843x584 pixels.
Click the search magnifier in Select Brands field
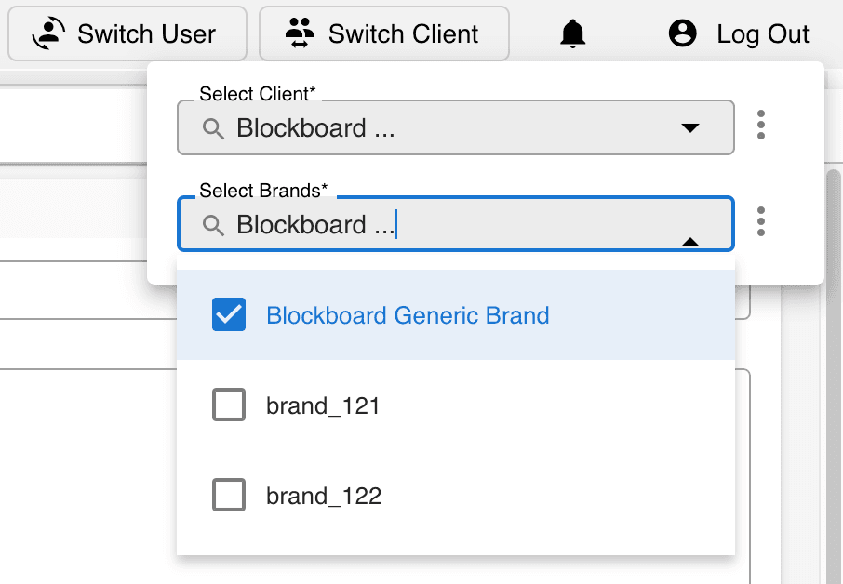(213, 225)
